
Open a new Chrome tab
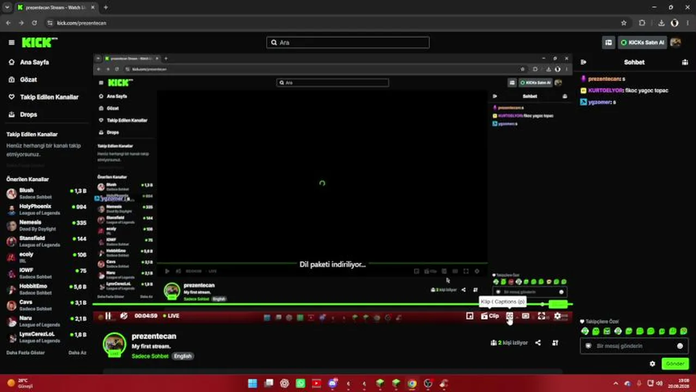pyautogui.click(x=106, y=8)
